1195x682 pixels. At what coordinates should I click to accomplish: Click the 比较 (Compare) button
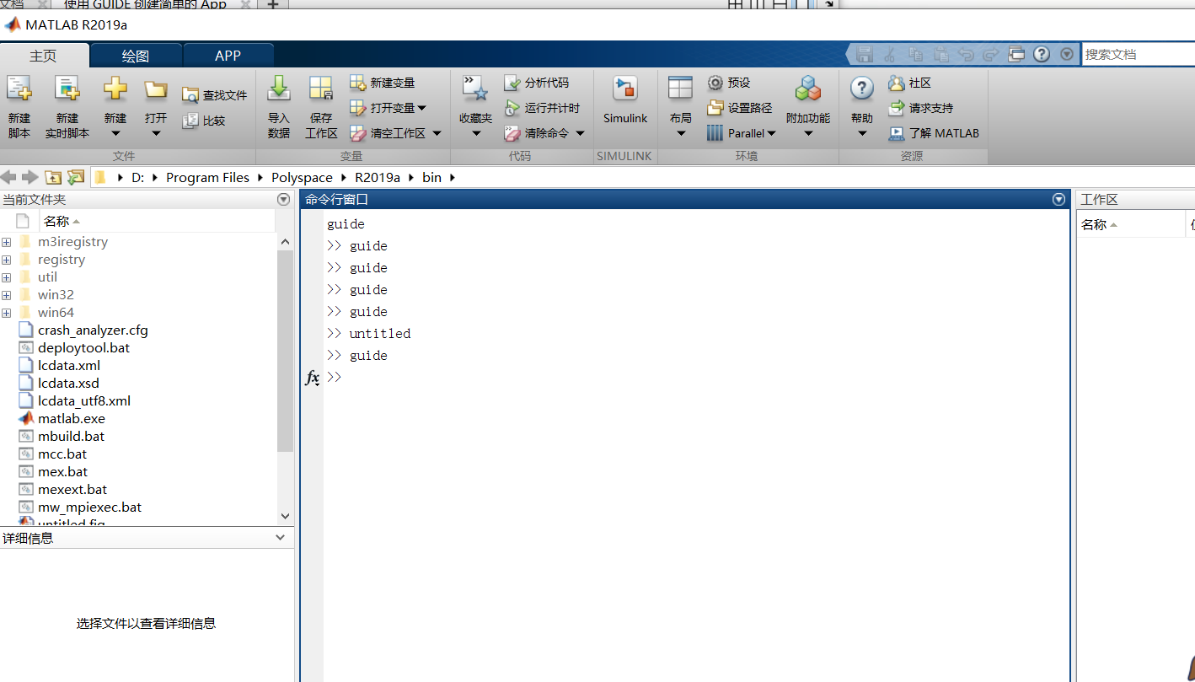204,121
